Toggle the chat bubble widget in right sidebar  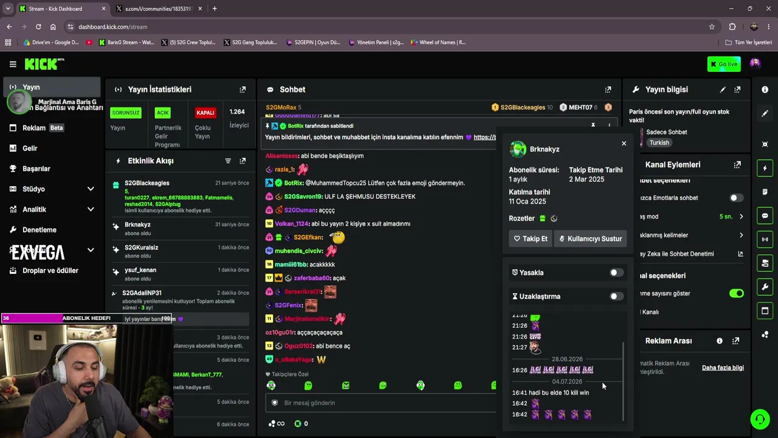(x=765, y=215)
